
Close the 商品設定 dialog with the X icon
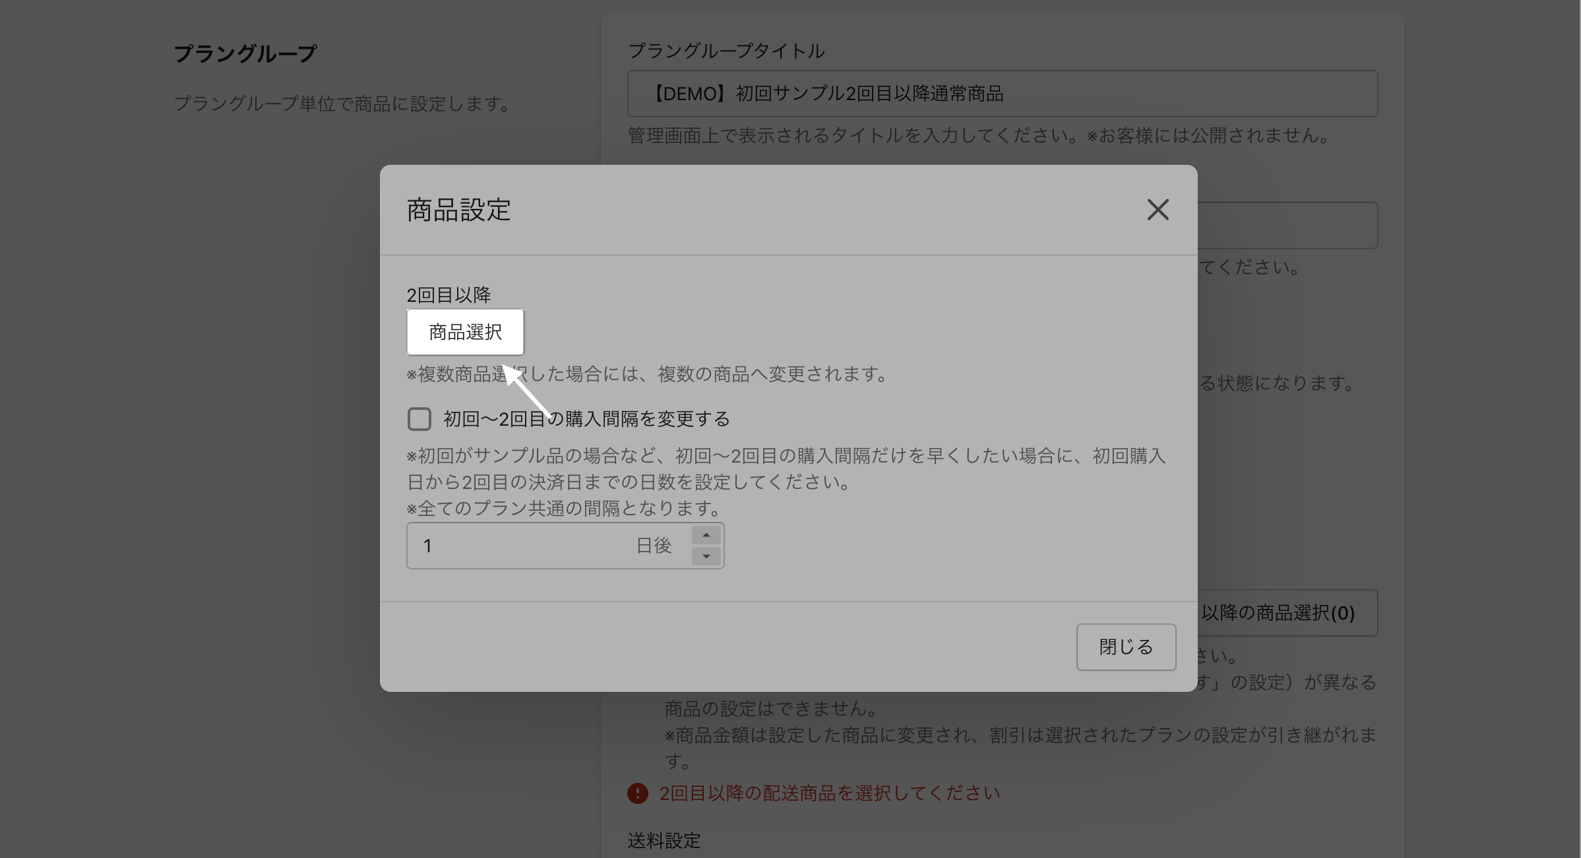click(1158, 210)
